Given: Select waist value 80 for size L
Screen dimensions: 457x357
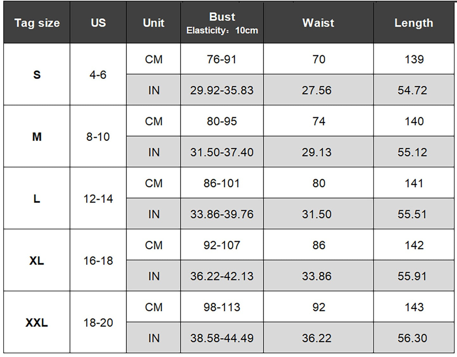Looking at the screenshot, I should tap(318, 183).
